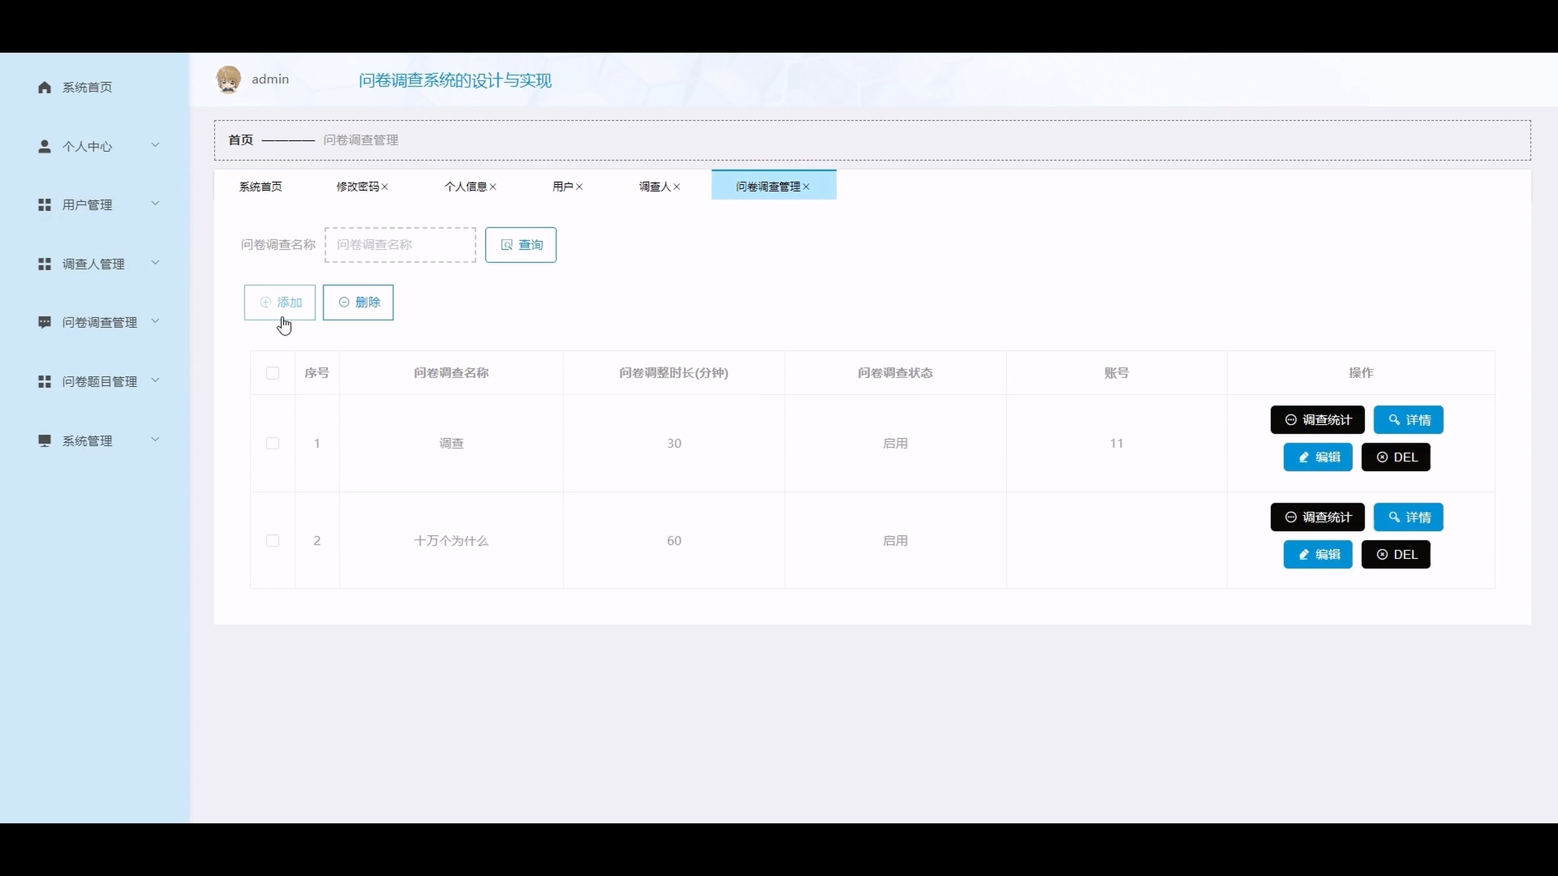Switch to the 个人信息 tab
Viewport: 1558px width, 876px height.
(x=466, y=187)
